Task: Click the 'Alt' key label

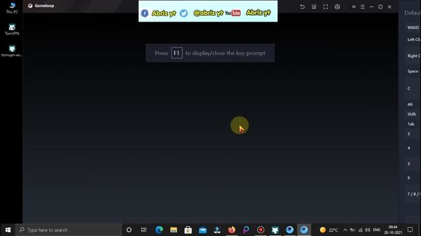Action: click(410, 104)
